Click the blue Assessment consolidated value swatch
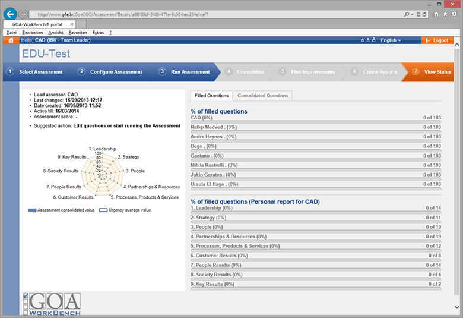Screen dimensions: 463x318 pyautogui.click(x=32, y=210)
